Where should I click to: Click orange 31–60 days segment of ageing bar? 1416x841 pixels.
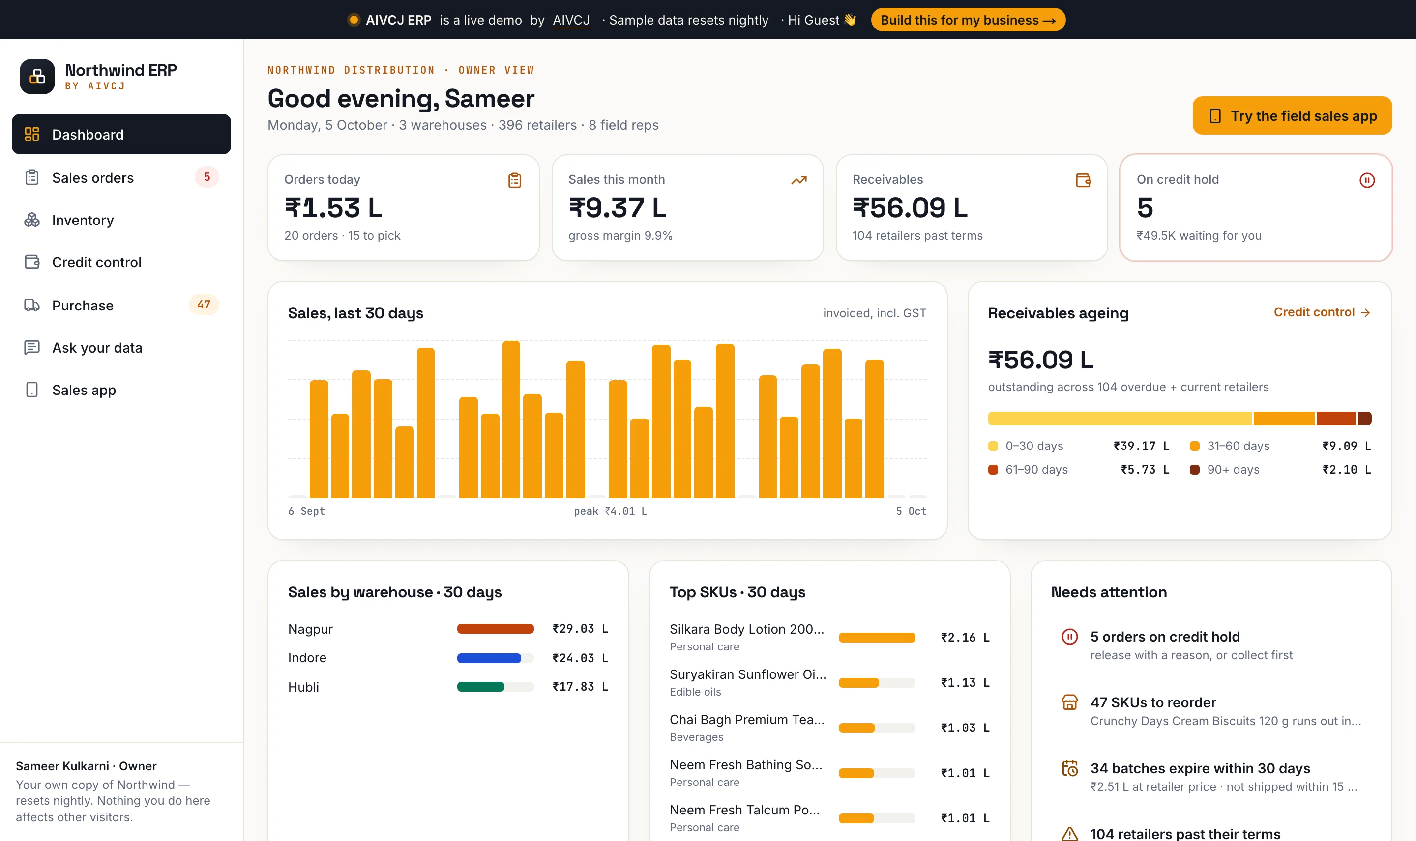pyautogui.click(x=1284, y=419)
